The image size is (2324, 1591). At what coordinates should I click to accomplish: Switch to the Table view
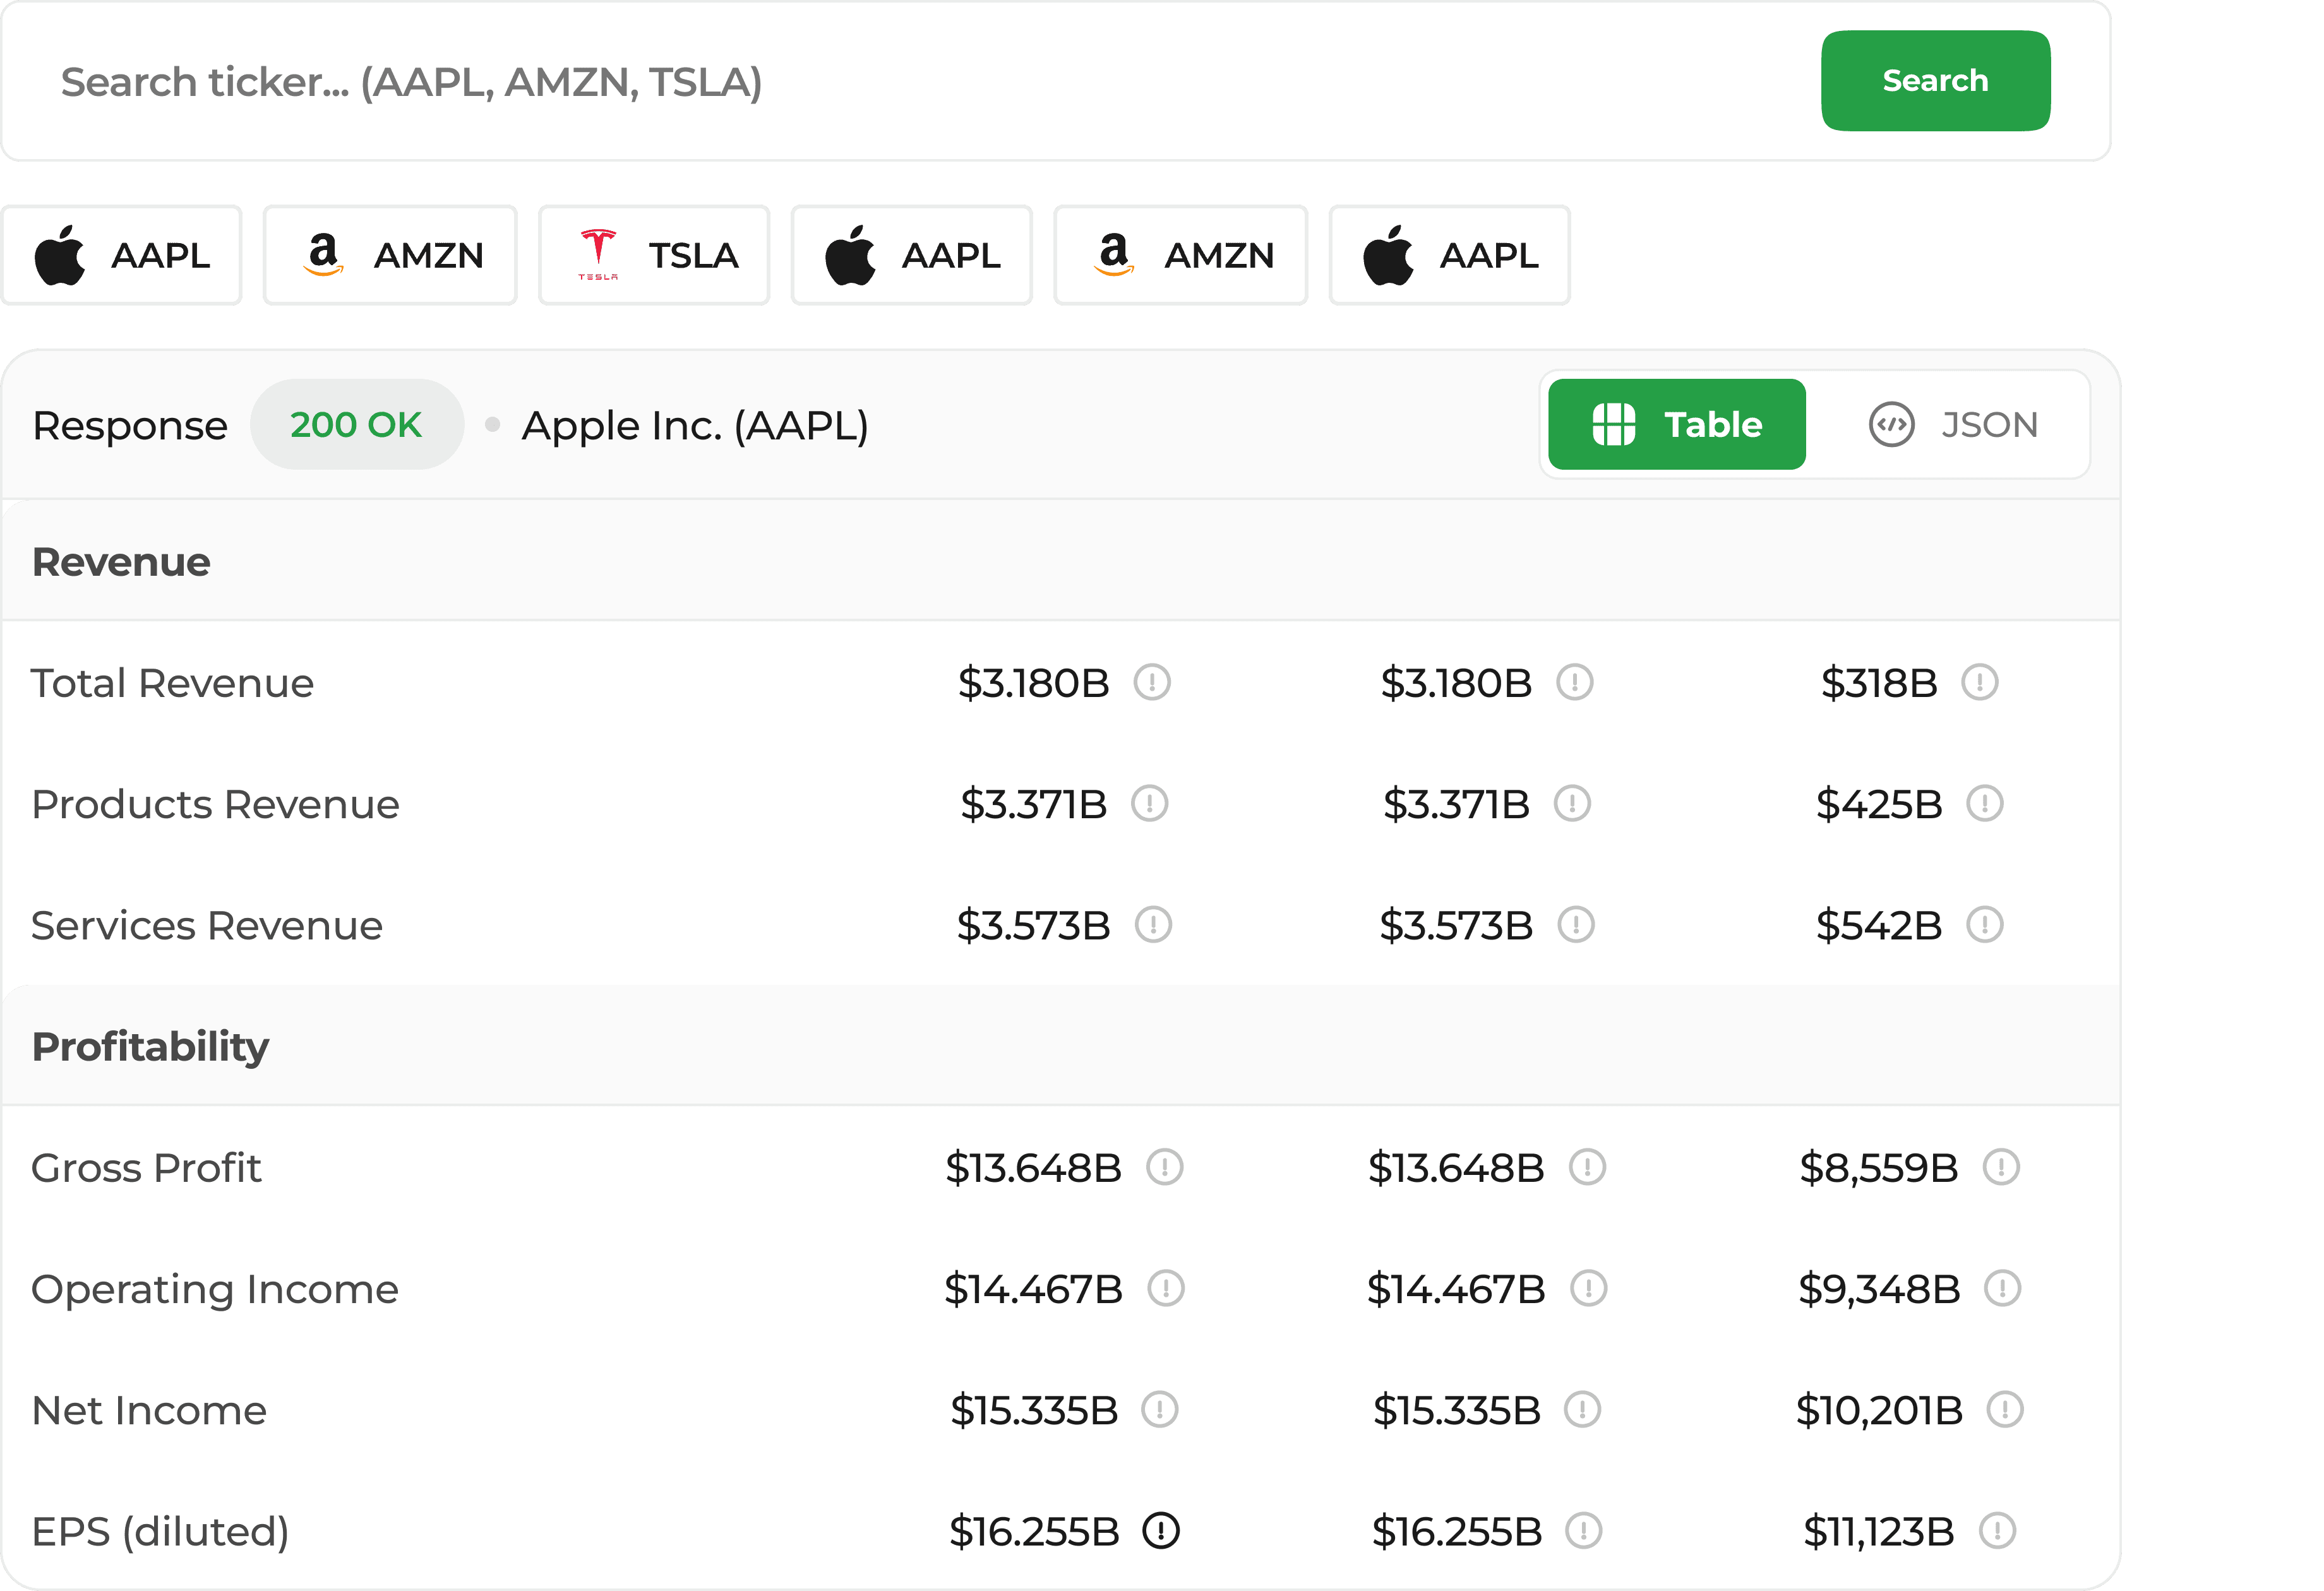1676,424
